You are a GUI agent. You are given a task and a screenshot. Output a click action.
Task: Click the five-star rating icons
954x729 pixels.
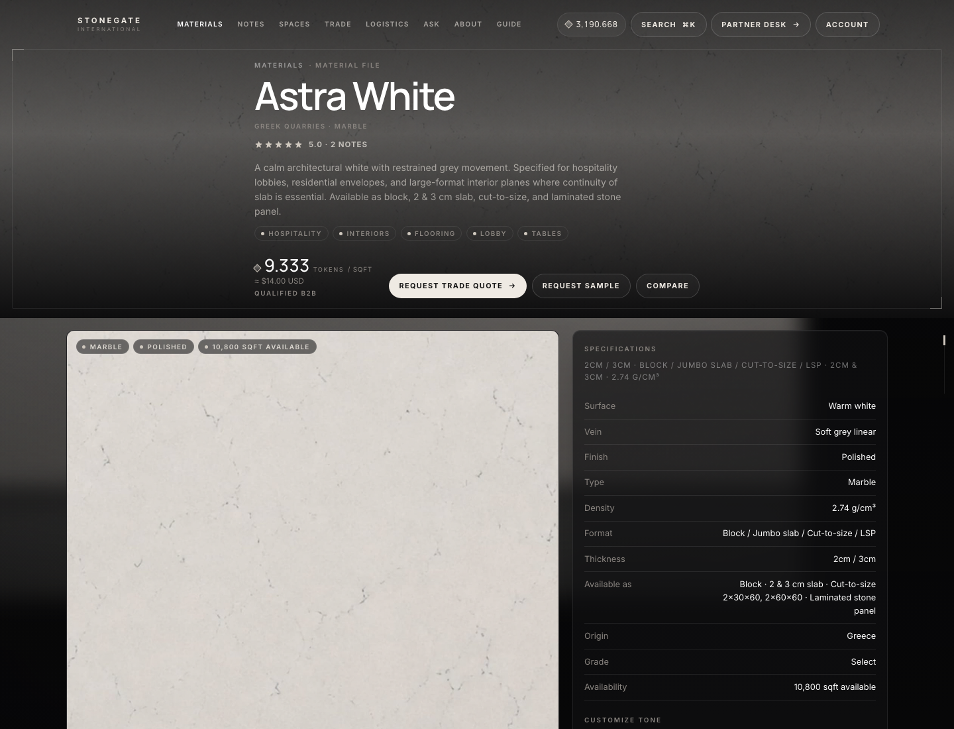[x=279, y=144]
